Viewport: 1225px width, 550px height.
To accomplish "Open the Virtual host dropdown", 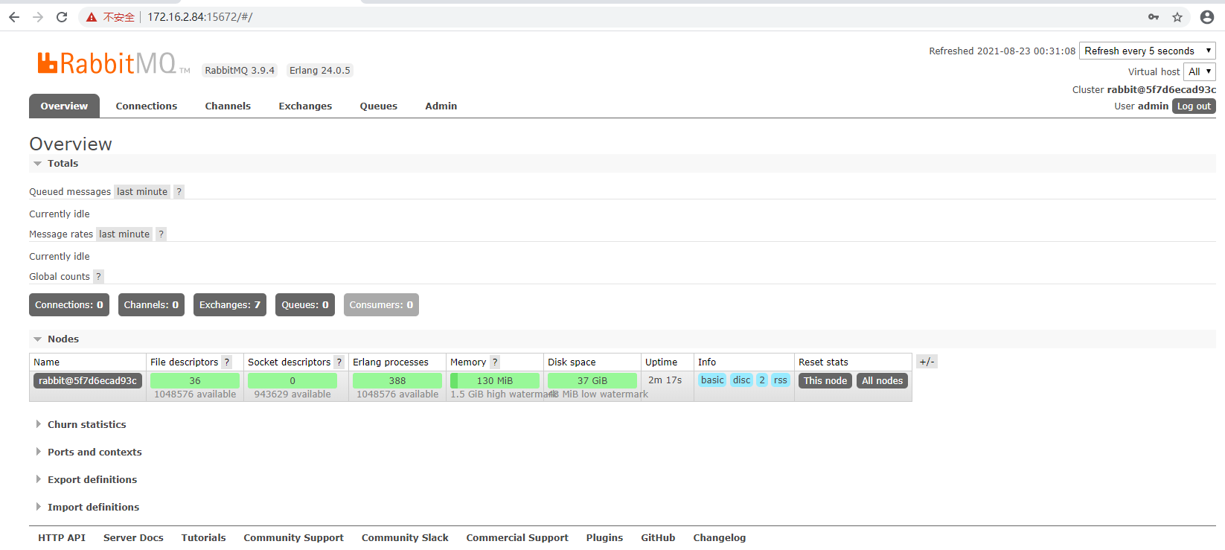I will 1199,71.
